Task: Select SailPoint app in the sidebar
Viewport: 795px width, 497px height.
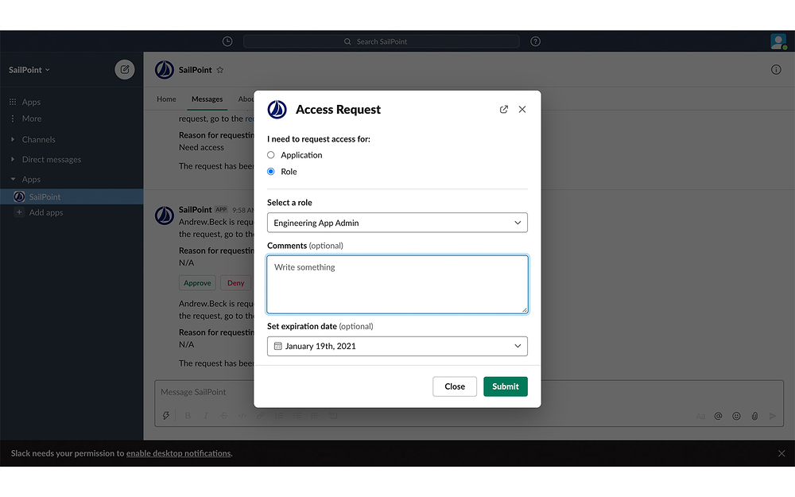Action: point(72,196)
